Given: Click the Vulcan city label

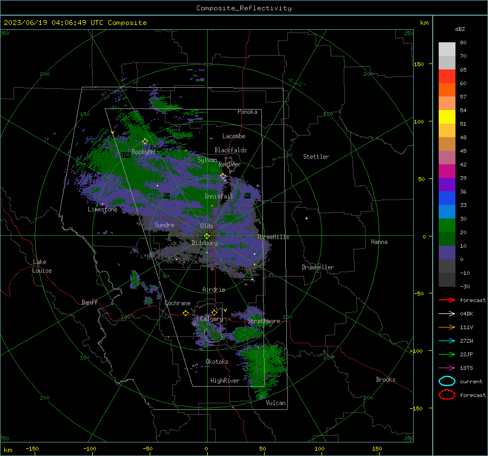Looking at the screenshot, I should (x=275, y=403).
